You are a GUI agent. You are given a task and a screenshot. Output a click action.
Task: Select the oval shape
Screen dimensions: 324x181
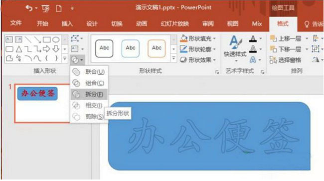(56, 39)
